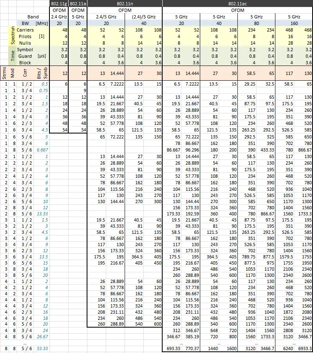Select the (2.4)/5 GHz band cell
The image size is (313, 353).
(143, 17)
